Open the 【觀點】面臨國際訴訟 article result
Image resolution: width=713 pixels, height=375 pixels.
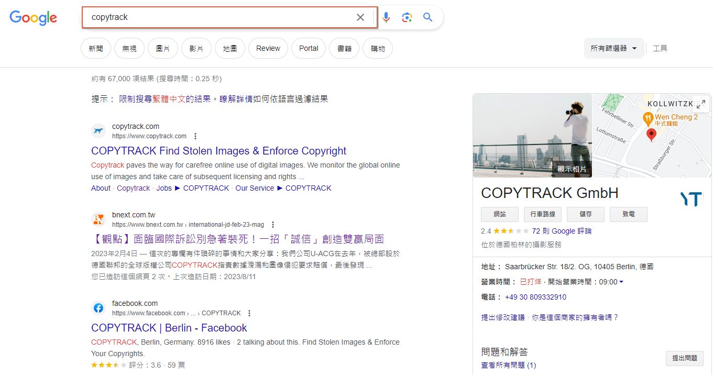click(238, 239)
